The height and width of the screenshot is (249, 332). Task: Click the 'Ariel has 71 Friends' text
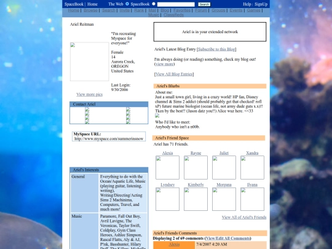click(x=171, y=144)
